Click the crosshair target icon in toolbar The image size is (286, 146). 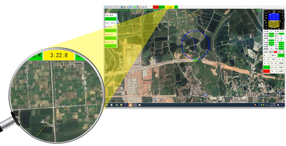pos(125,7)
